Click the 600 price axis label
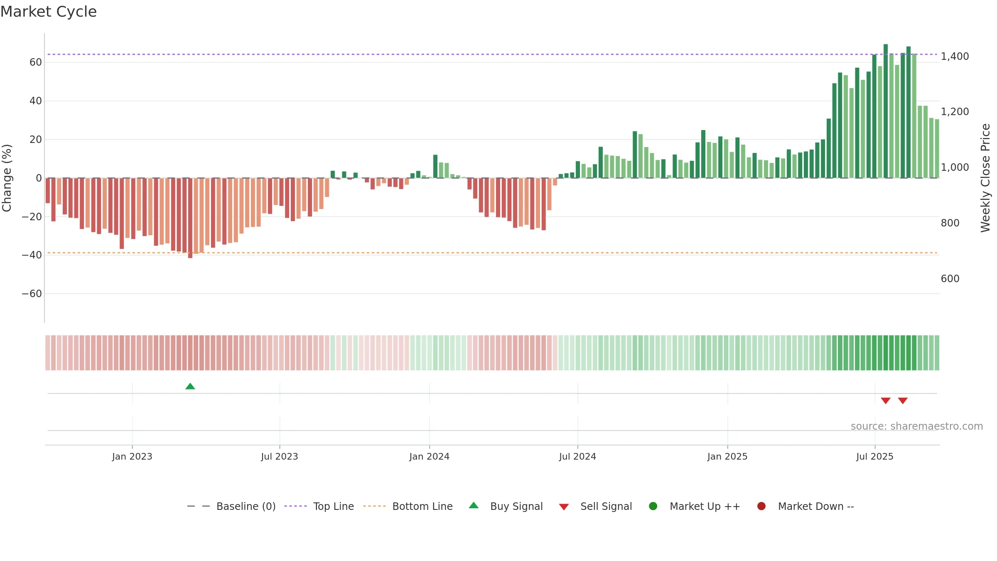This screenshot has height=561, width=997. tap(950, 279)
